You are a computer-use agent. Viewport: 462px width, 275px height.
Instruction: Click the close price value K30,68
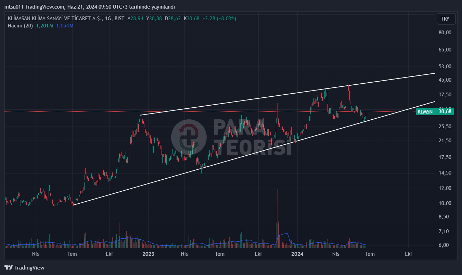(192, 19)
